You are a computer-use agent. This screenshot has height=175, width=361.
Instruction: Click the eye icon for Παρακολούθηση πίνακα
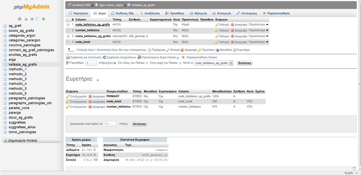click(183, 57)
